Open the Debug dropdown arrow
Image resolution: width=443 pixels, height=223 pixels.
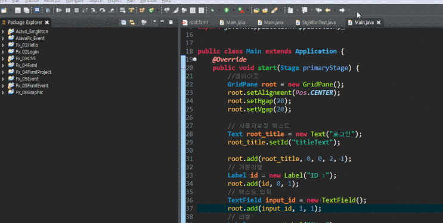coord(219,11)
